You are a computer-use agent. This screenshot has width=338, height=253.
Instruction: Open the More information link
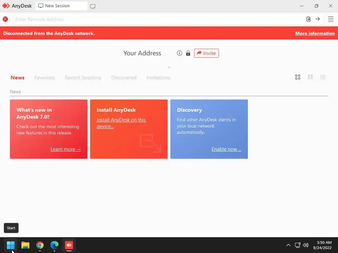click(315, 33)
